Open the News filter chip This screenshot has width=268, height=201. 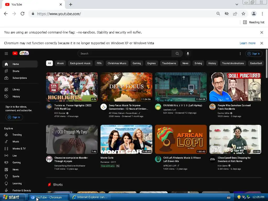tap(185, 63)
